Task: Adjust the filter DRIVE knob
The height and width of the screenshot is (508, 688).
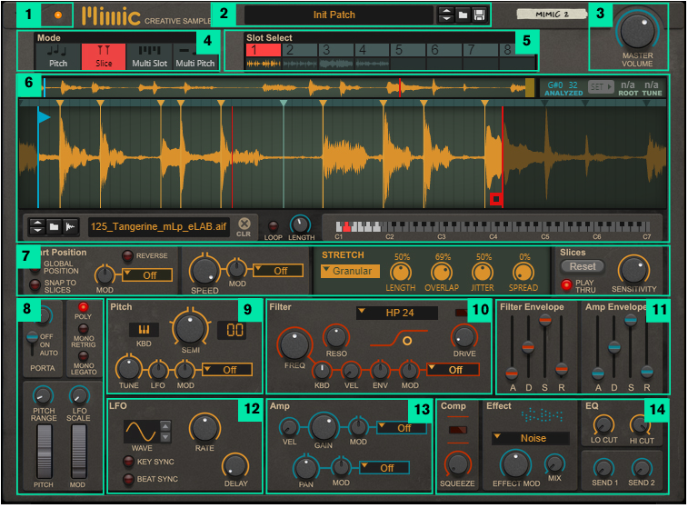Action: [x=464, y=337]
